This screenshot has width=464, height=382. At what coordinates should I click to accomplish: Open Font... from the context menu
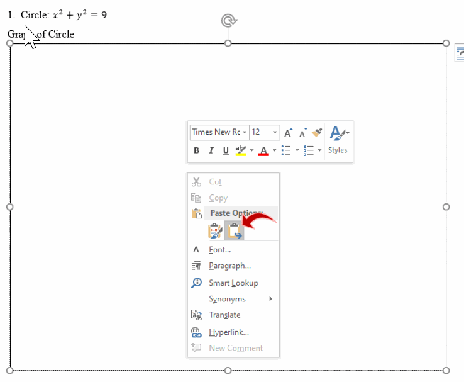pyautogui.click(x=220, y=250)
